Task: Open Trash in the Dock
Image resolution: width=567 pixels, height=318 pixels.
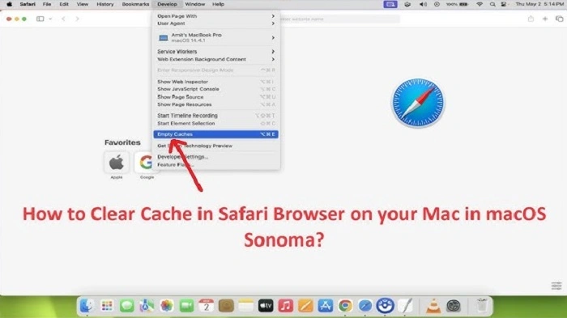Action: 482,306
